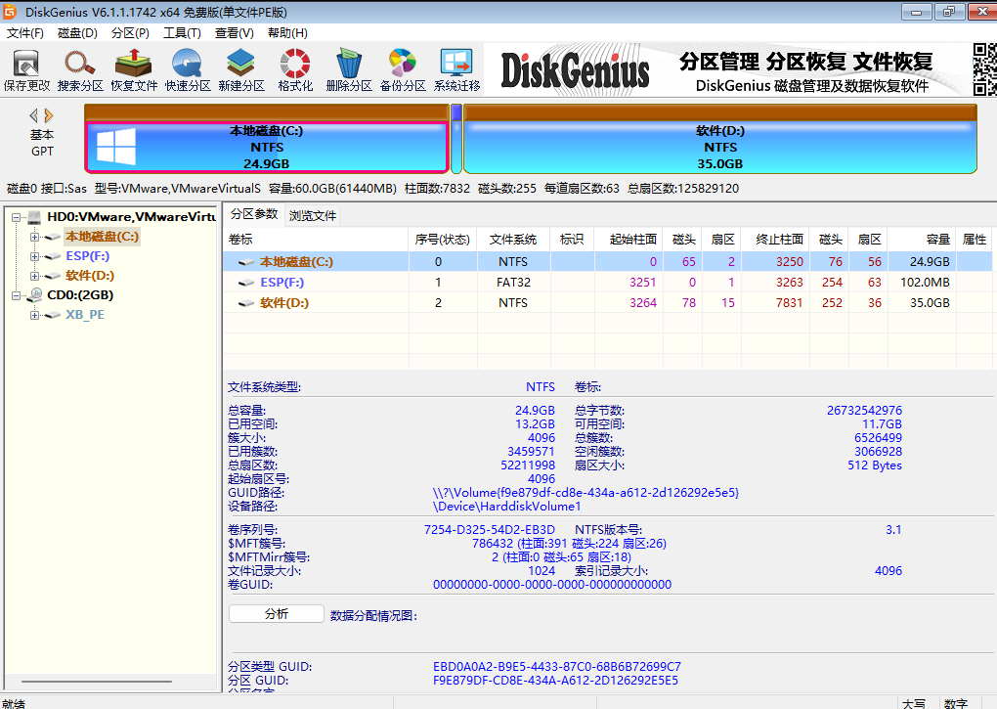Image resolution: width=997 pixels, height=709 pixels.
Task: Select the 保存更改 save changes icon
Action: tap(26, 68)
